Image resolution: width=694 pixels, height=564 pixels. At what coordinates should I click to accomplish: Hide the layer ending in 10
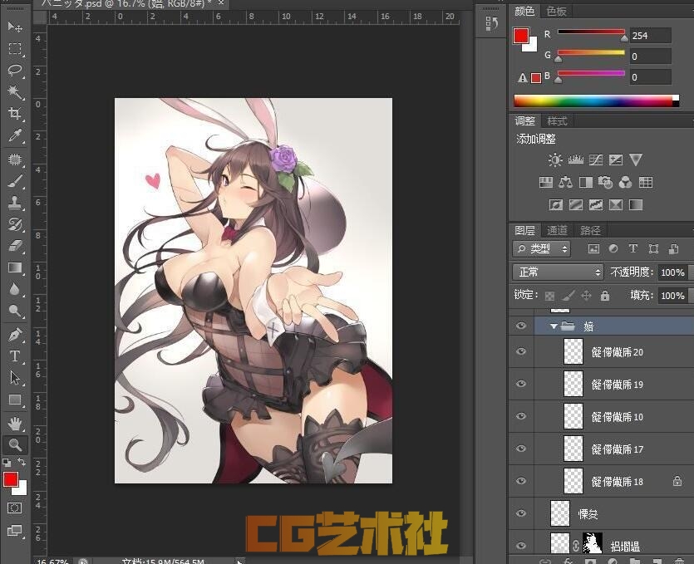521,416
